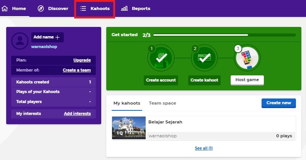Click the 2/3 progress counter
This screenshot has height=160, width=306.
point(146,35)
